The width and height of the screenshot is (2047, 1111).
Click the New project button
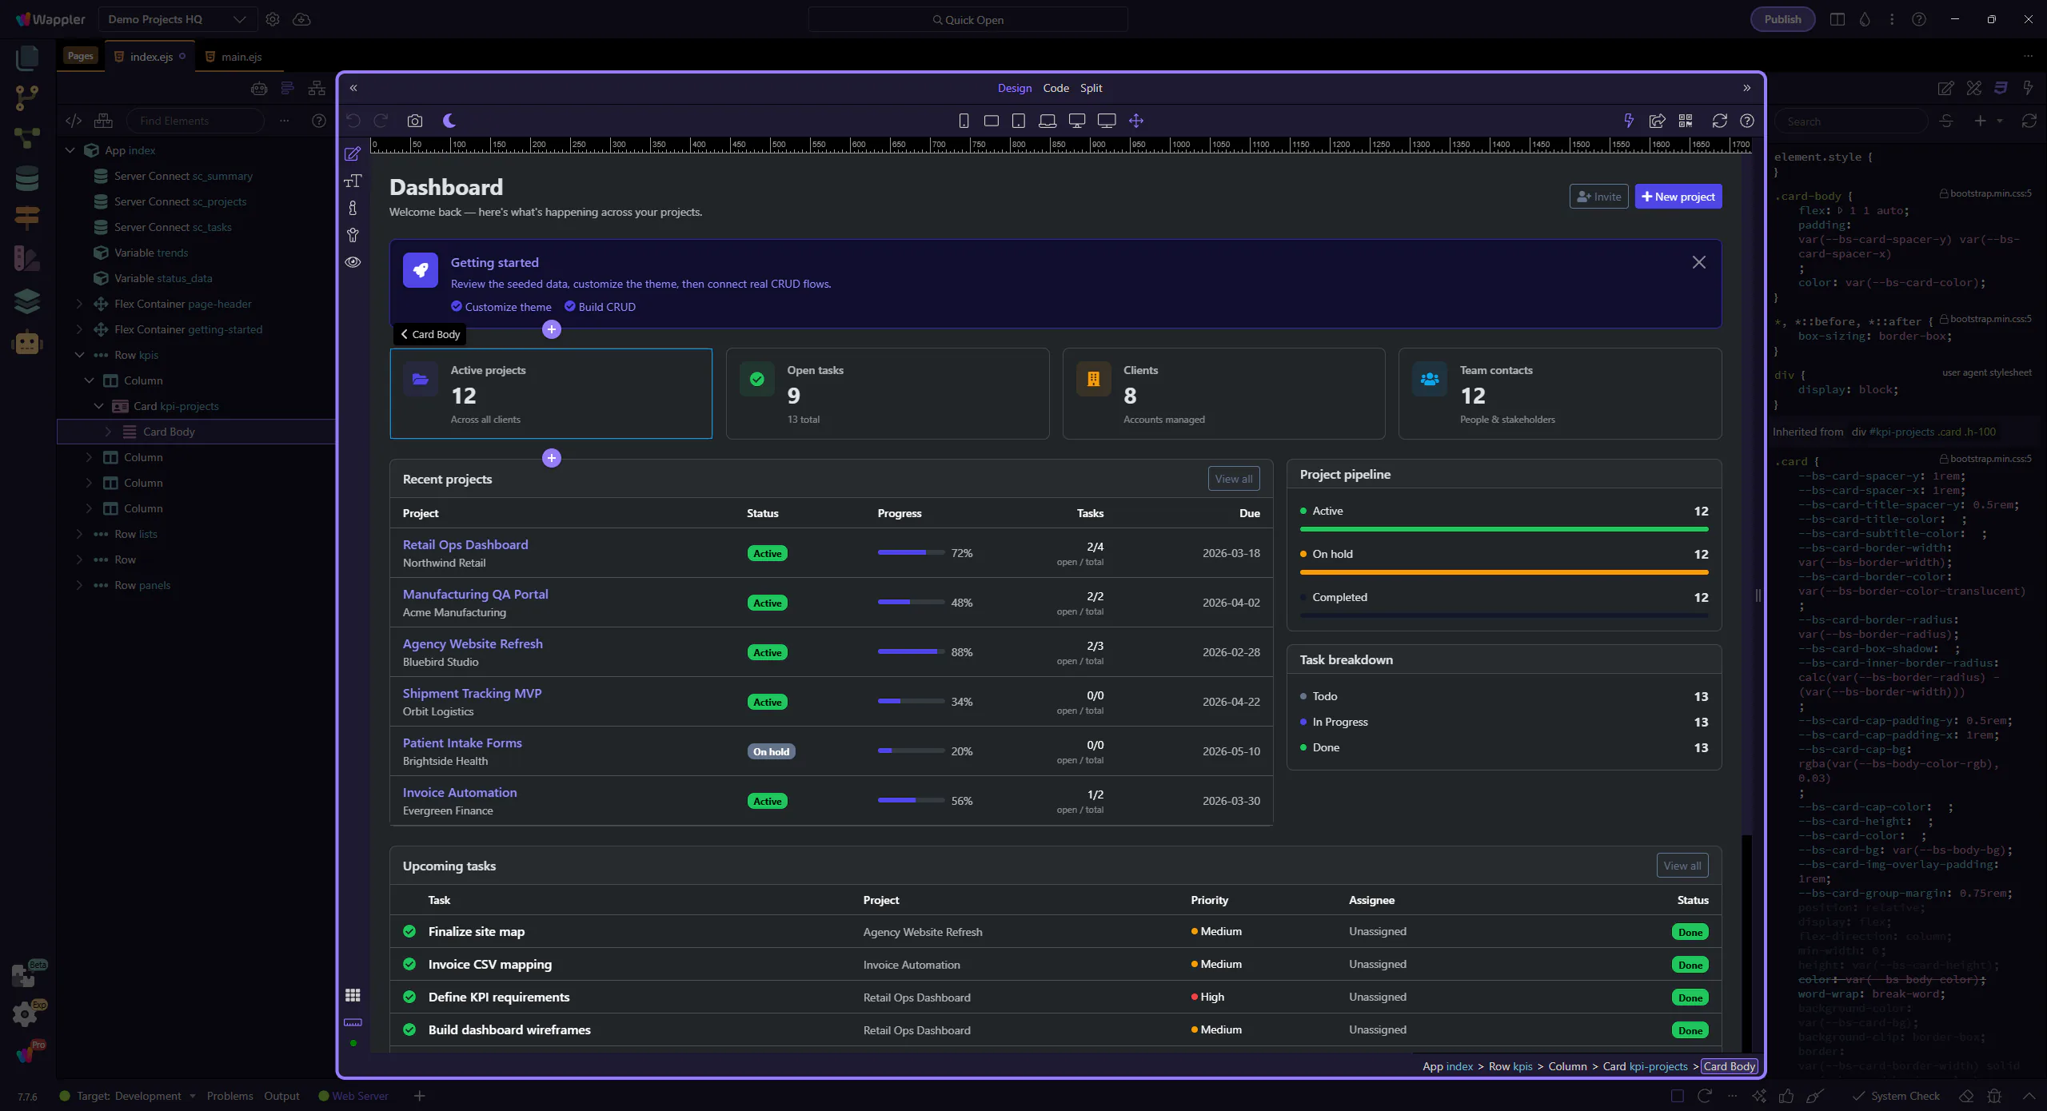(x=1678, y=197)
